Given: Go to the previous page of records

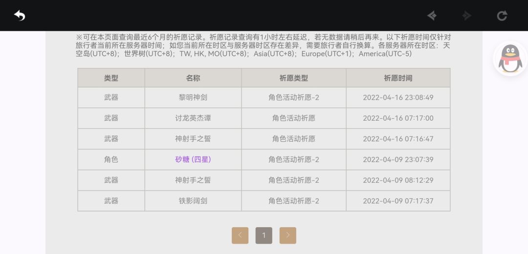Looking at the screenshot, I should point(240,235).
